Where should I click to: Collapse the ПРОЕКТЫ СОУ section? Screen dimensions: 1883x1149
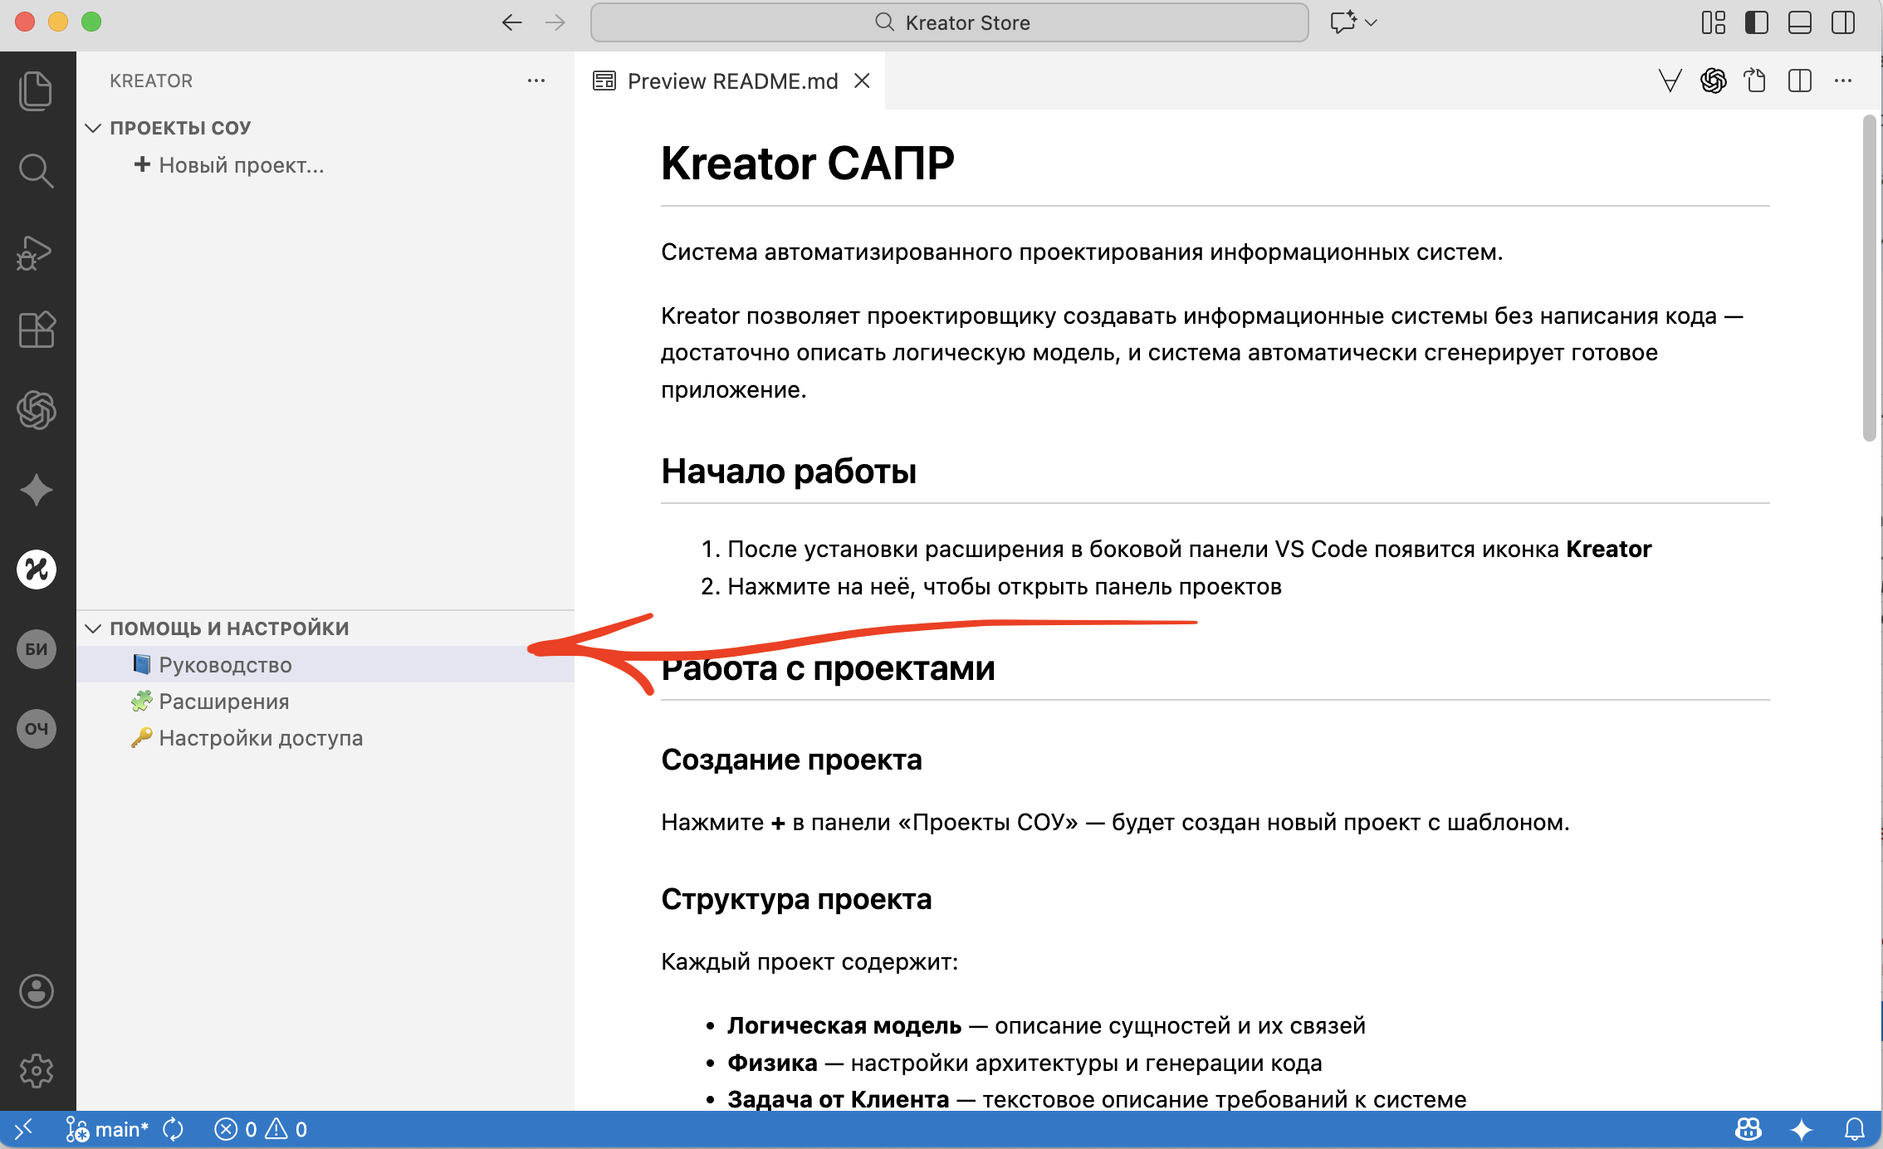[93, 127]
